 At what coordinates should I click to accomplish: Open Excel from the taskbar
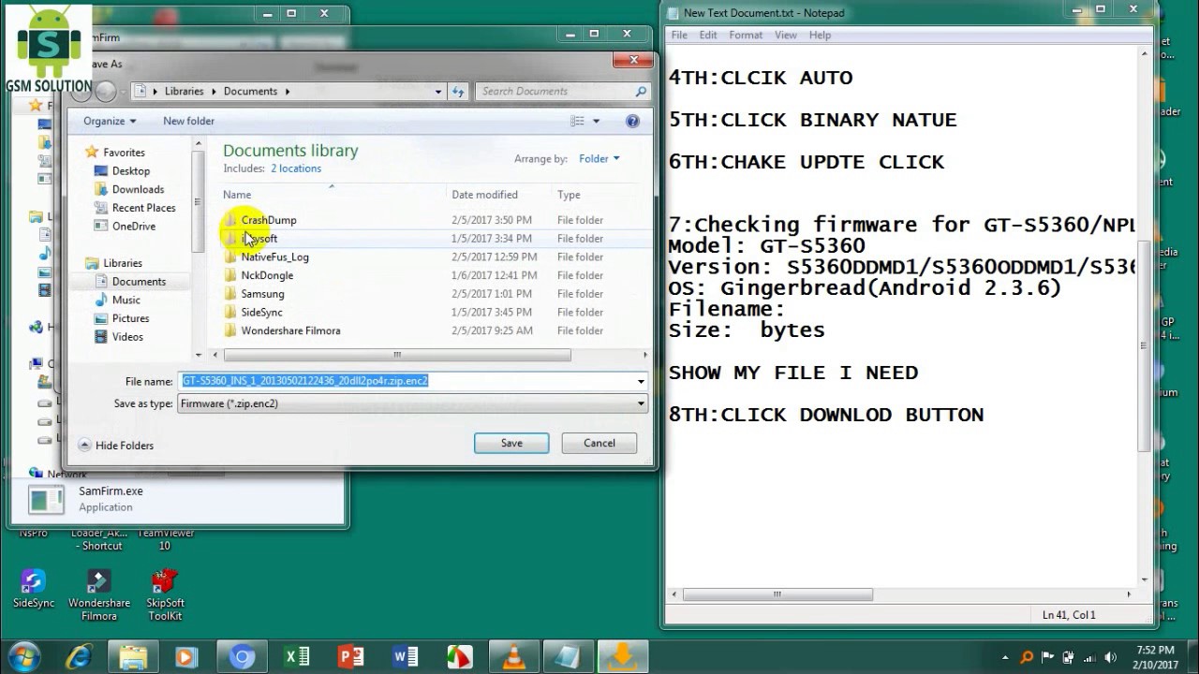[x=297, y=657]
